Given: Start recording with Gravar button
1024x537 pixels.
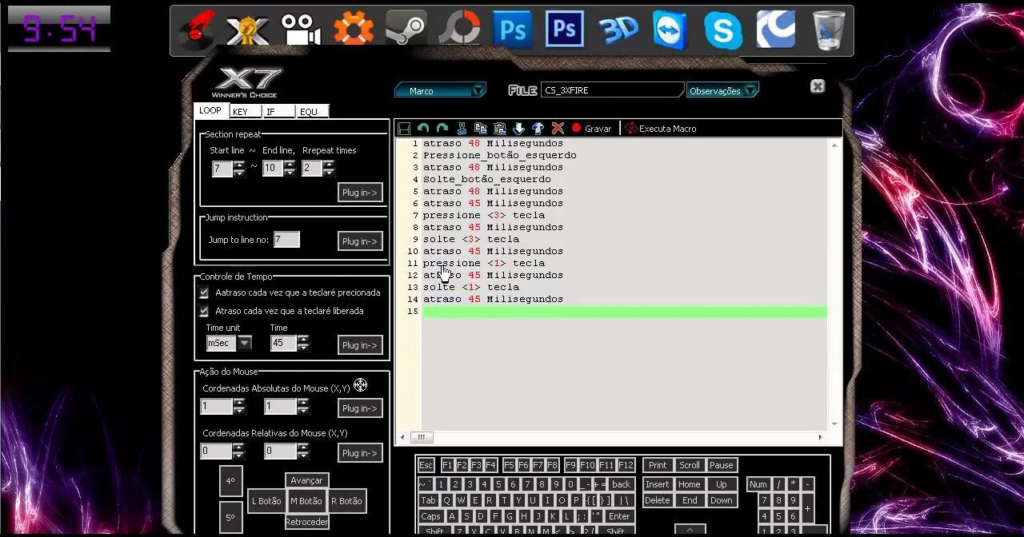Looking at the screenshot, I should point(592,129).
